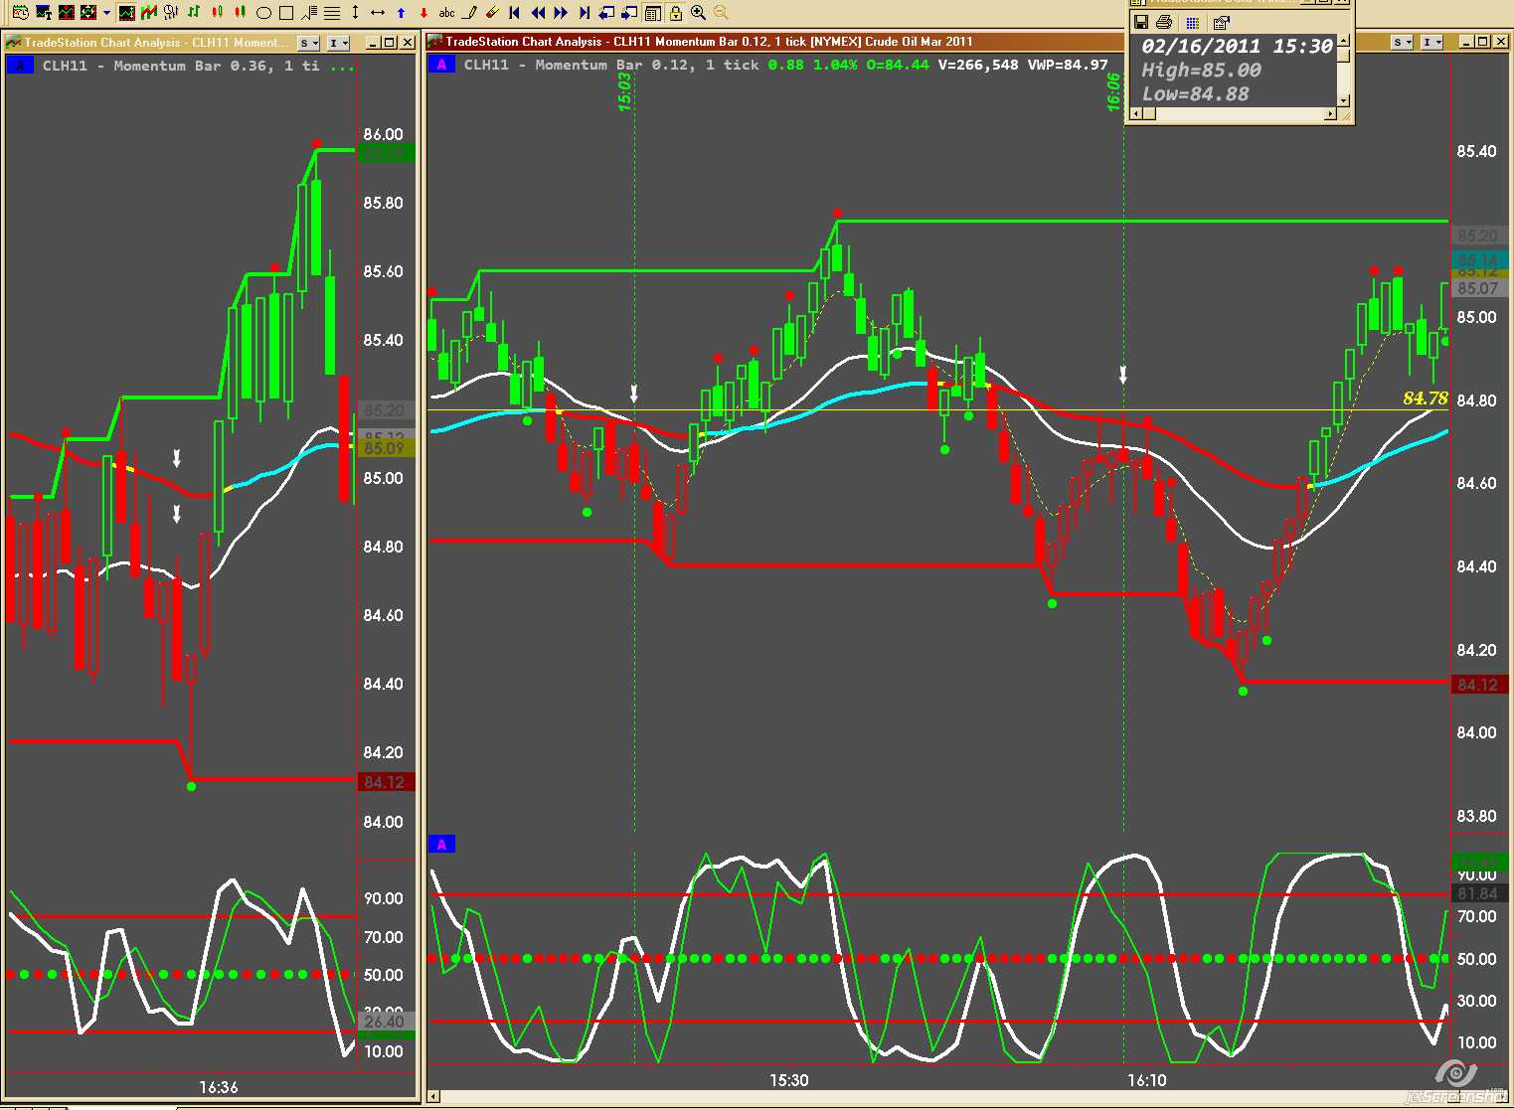This screenshot has height=1110, width=1514.
Task: Click the 81.84 stochastic value tag
Action: point(1479,894)
